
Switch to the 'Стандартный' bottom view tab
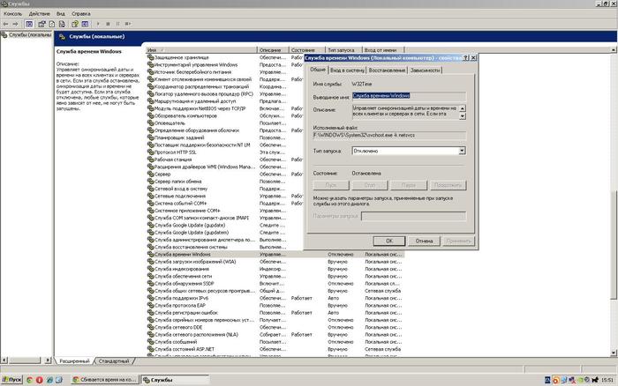pos(114,360)
